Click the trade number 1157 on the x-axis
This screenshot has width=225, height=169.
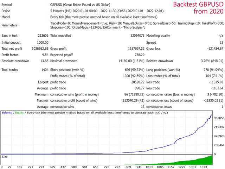tap(171, 167)
